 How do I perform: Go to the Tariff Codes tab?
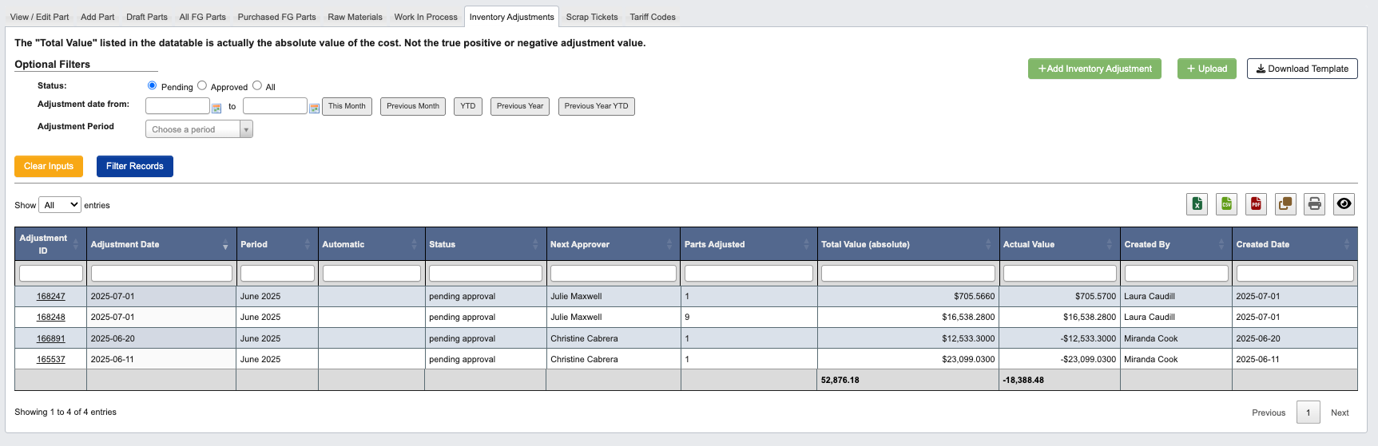click(653, 17)
